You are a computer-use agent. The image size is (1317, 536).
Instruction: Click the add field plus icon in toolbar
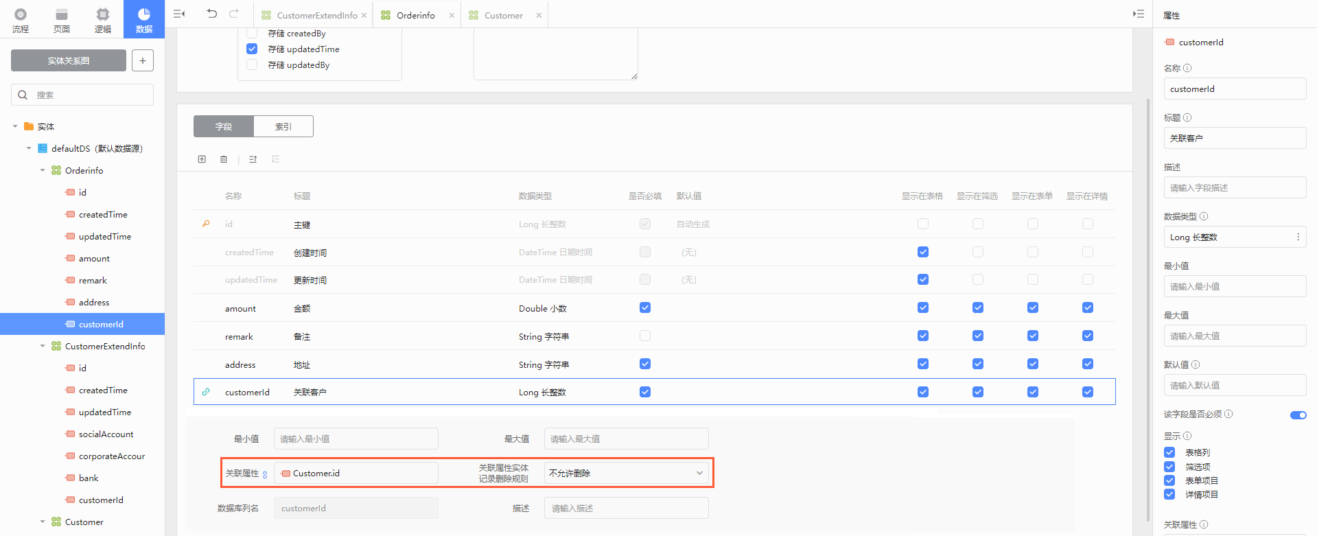pos(202,159)
